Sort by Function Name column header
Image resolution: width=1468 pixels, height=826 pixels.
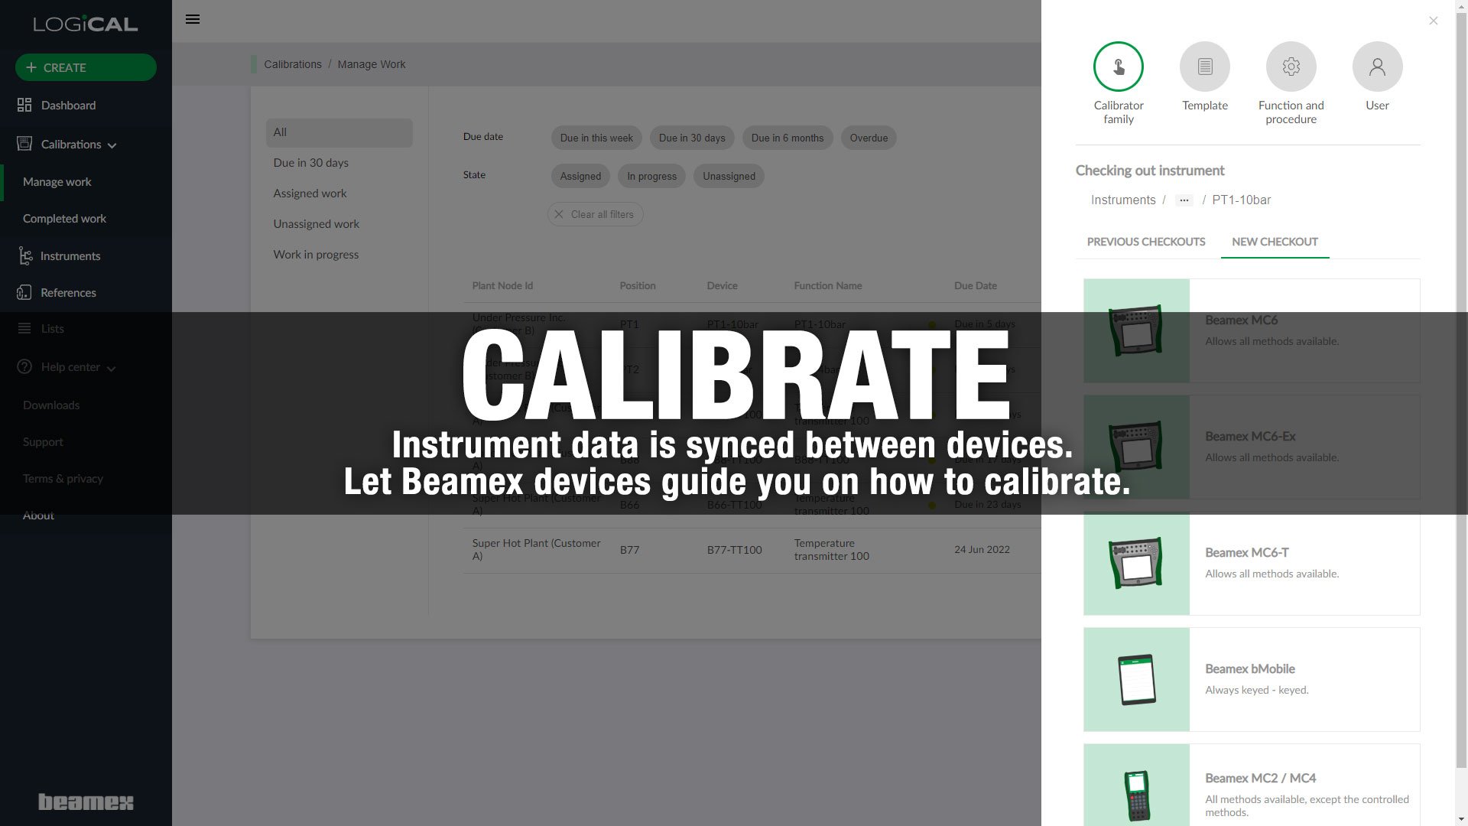[x=827, y=285]
